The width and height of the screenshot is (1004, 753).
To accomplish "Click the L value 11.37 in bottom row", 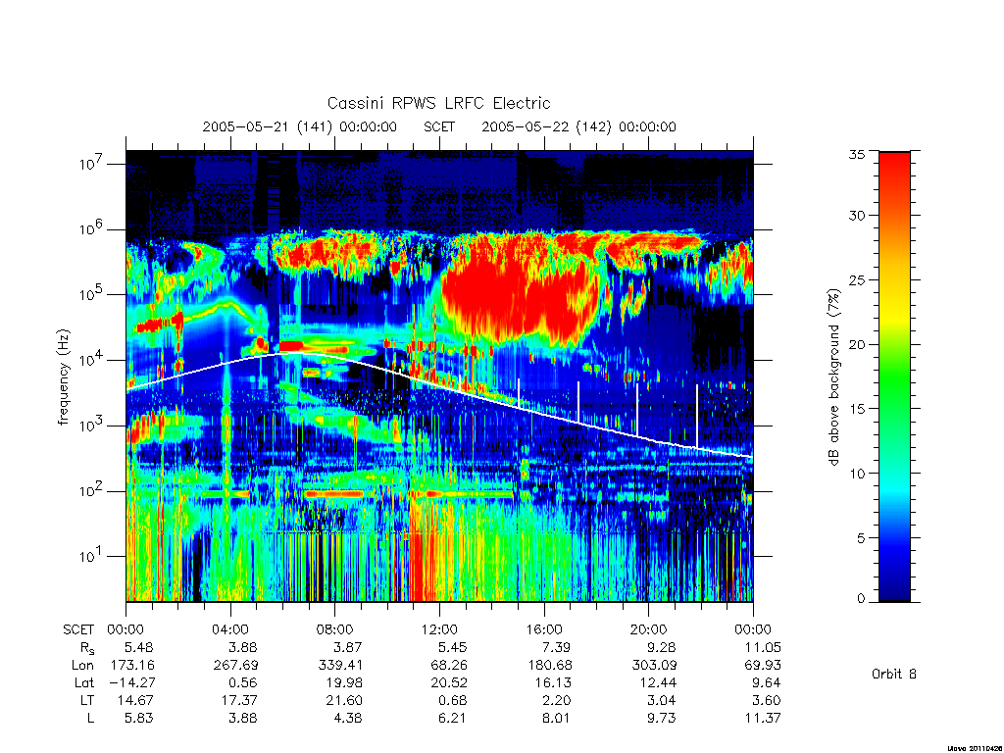I will pyautogui.click(x=763, y=718).
